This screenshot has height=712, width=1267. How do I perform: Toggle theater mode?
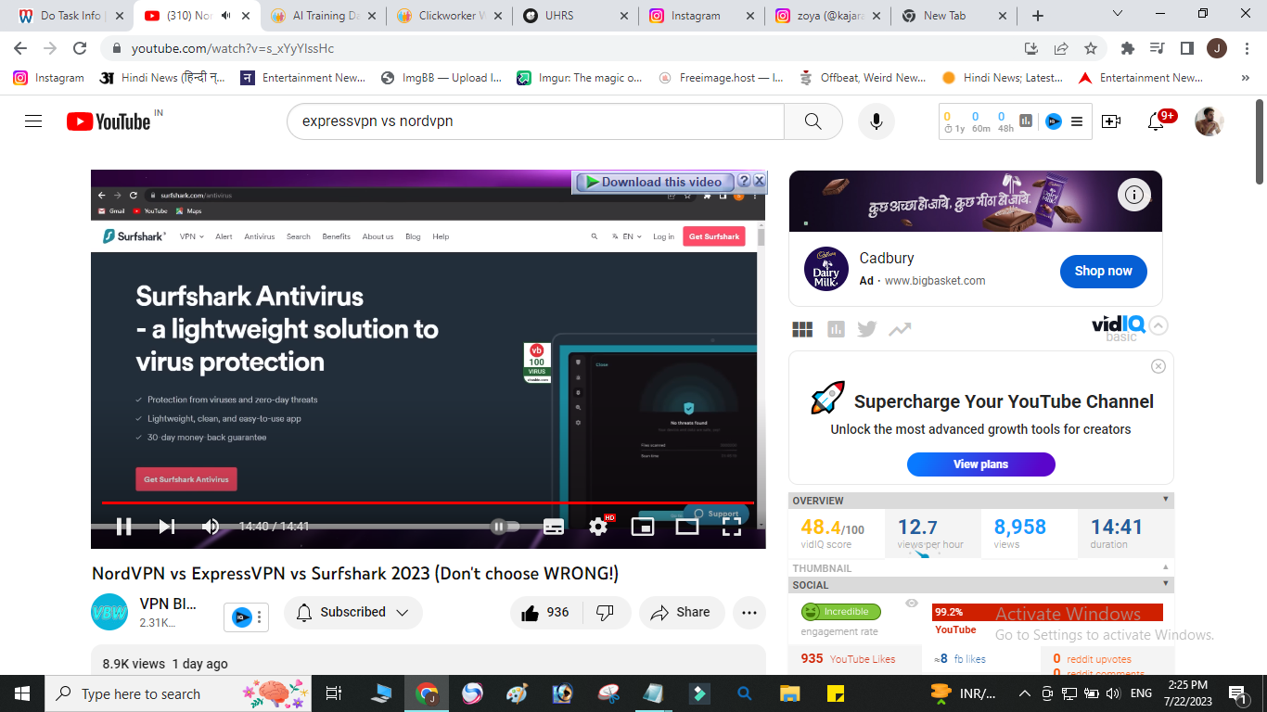pos(687,527)
